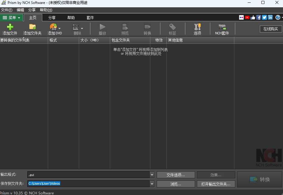Image resolution: width=283 pixels, height=195 pixels.
Task: Click the Convert (转换) toolbar icon
Action: click(147, 27)
